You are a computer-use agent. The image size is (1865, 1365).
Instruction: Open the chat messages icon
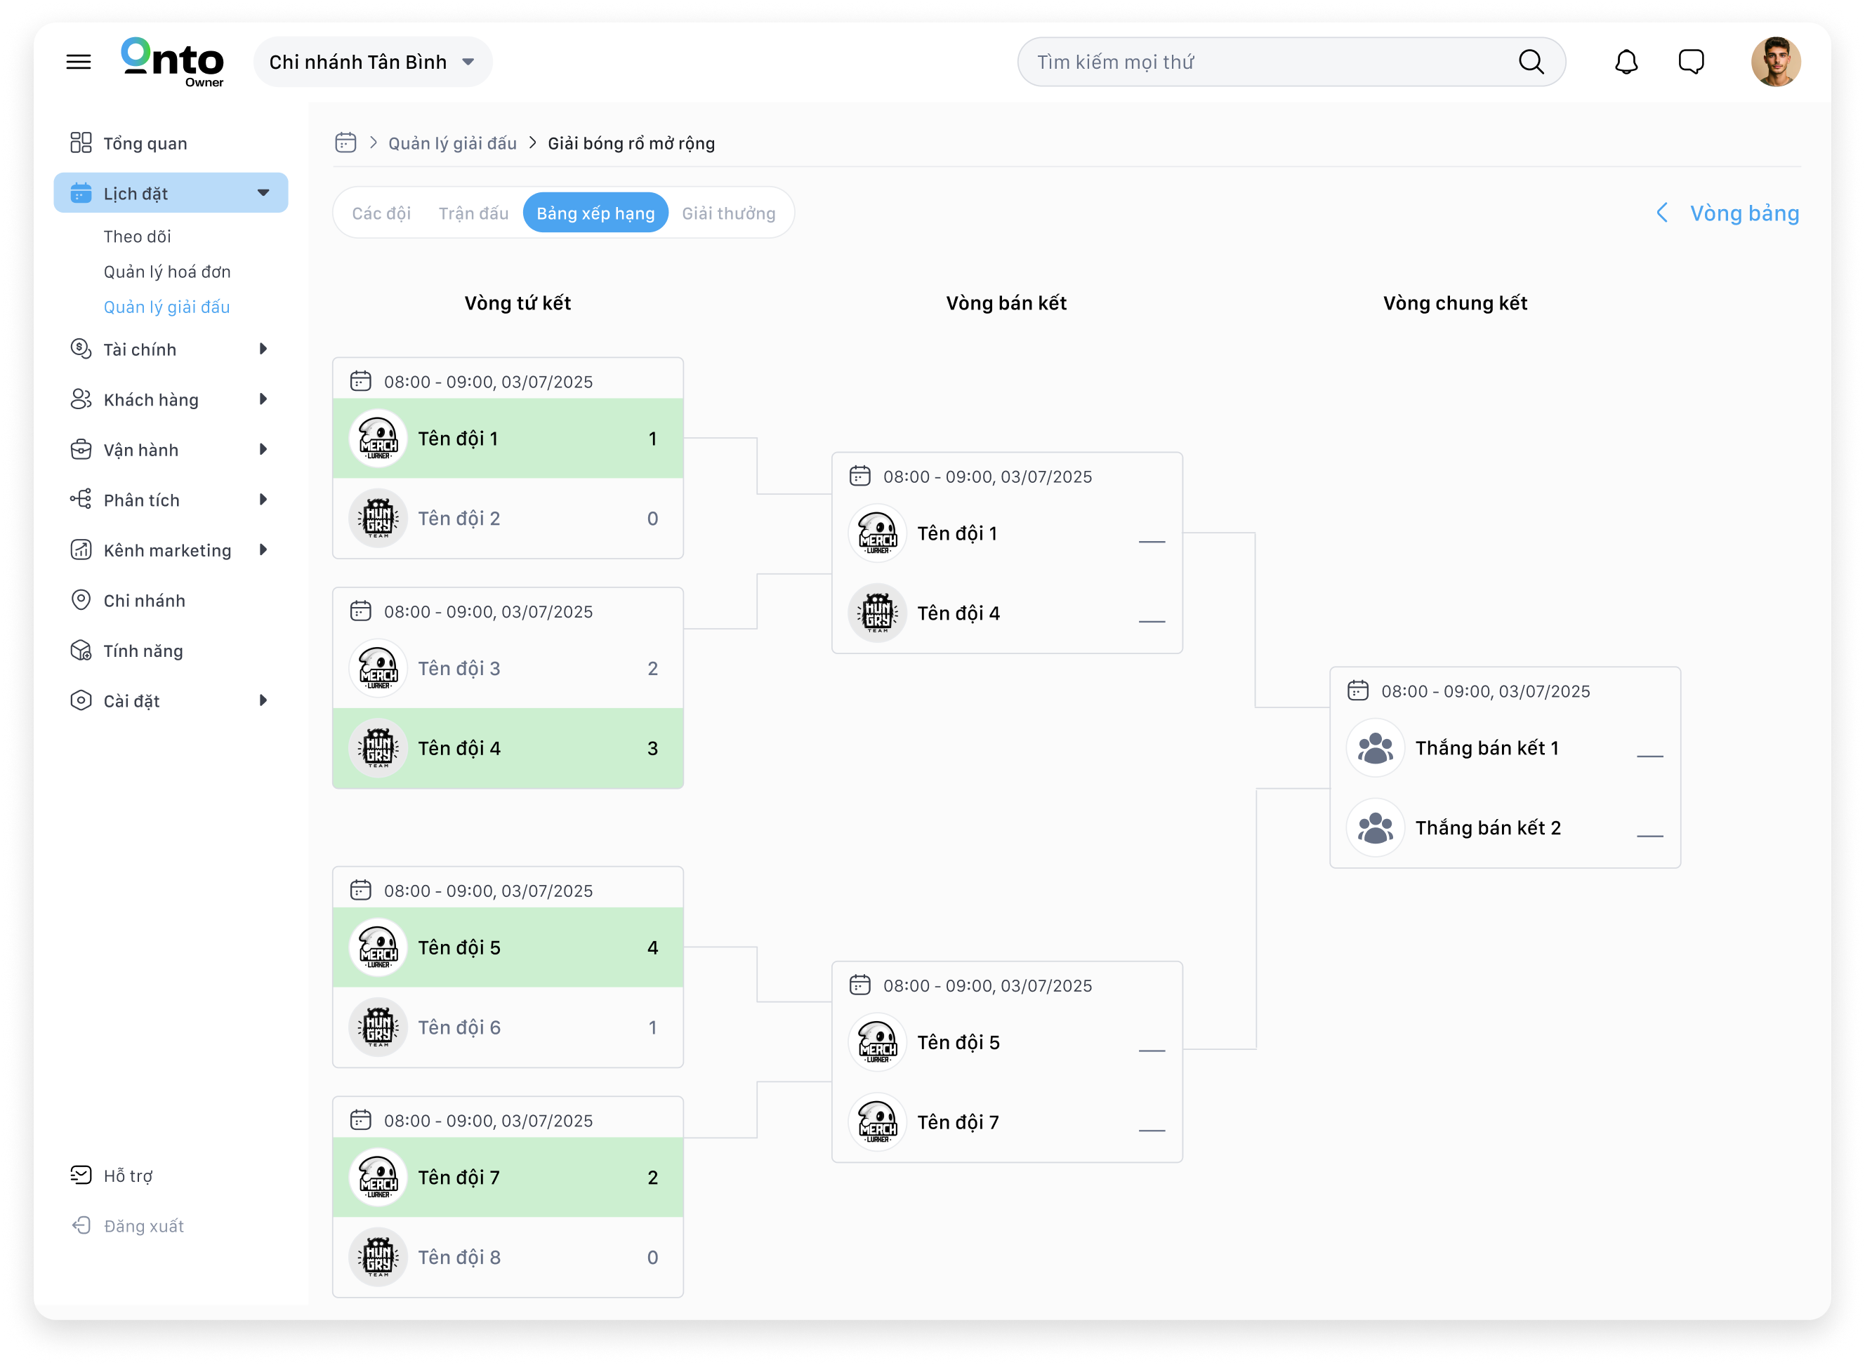[x=1691, y=62]
